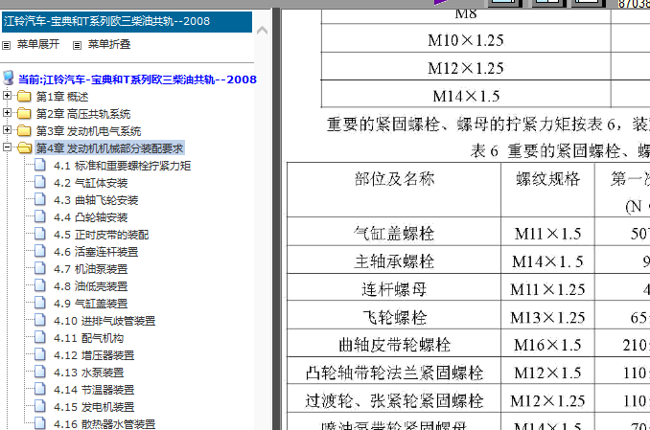
Task: Expand the 第2章 高压共轨系统 node
Action: pos(7,113)
